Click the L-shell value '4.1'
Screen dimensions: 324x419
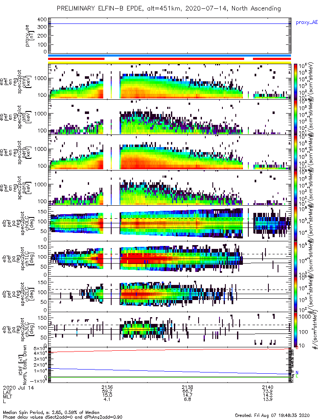coord(107,399)
